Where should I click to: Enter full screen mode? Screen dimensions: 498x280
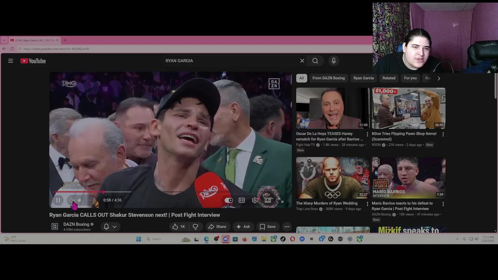point(281,200)
